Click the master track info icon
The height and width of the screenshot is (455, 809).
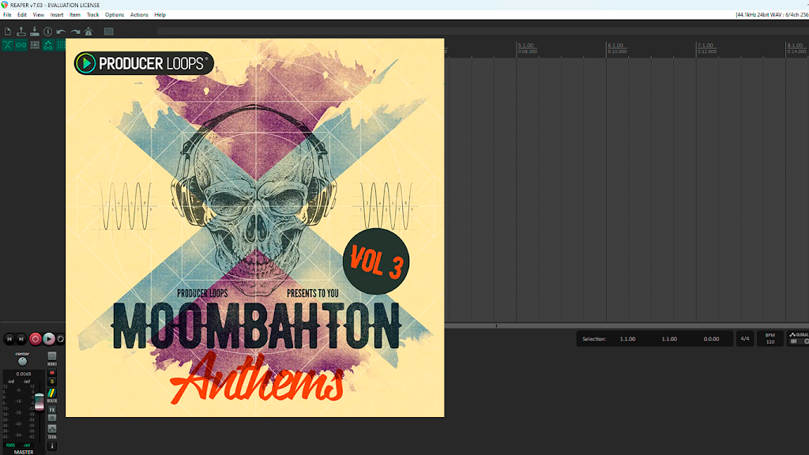click(52, 446)
